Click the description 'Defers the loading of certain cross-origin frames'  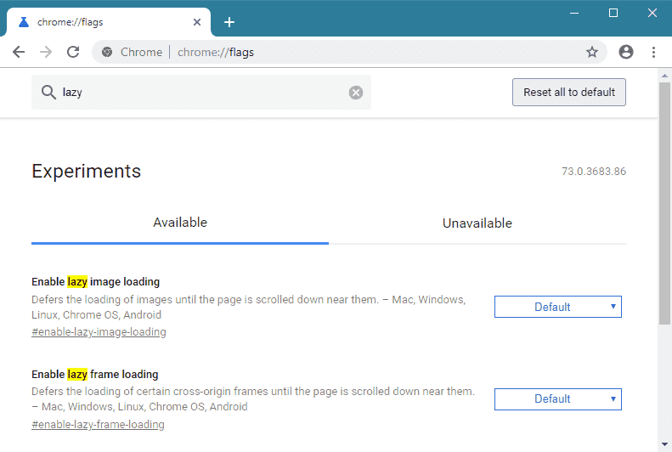253,398
